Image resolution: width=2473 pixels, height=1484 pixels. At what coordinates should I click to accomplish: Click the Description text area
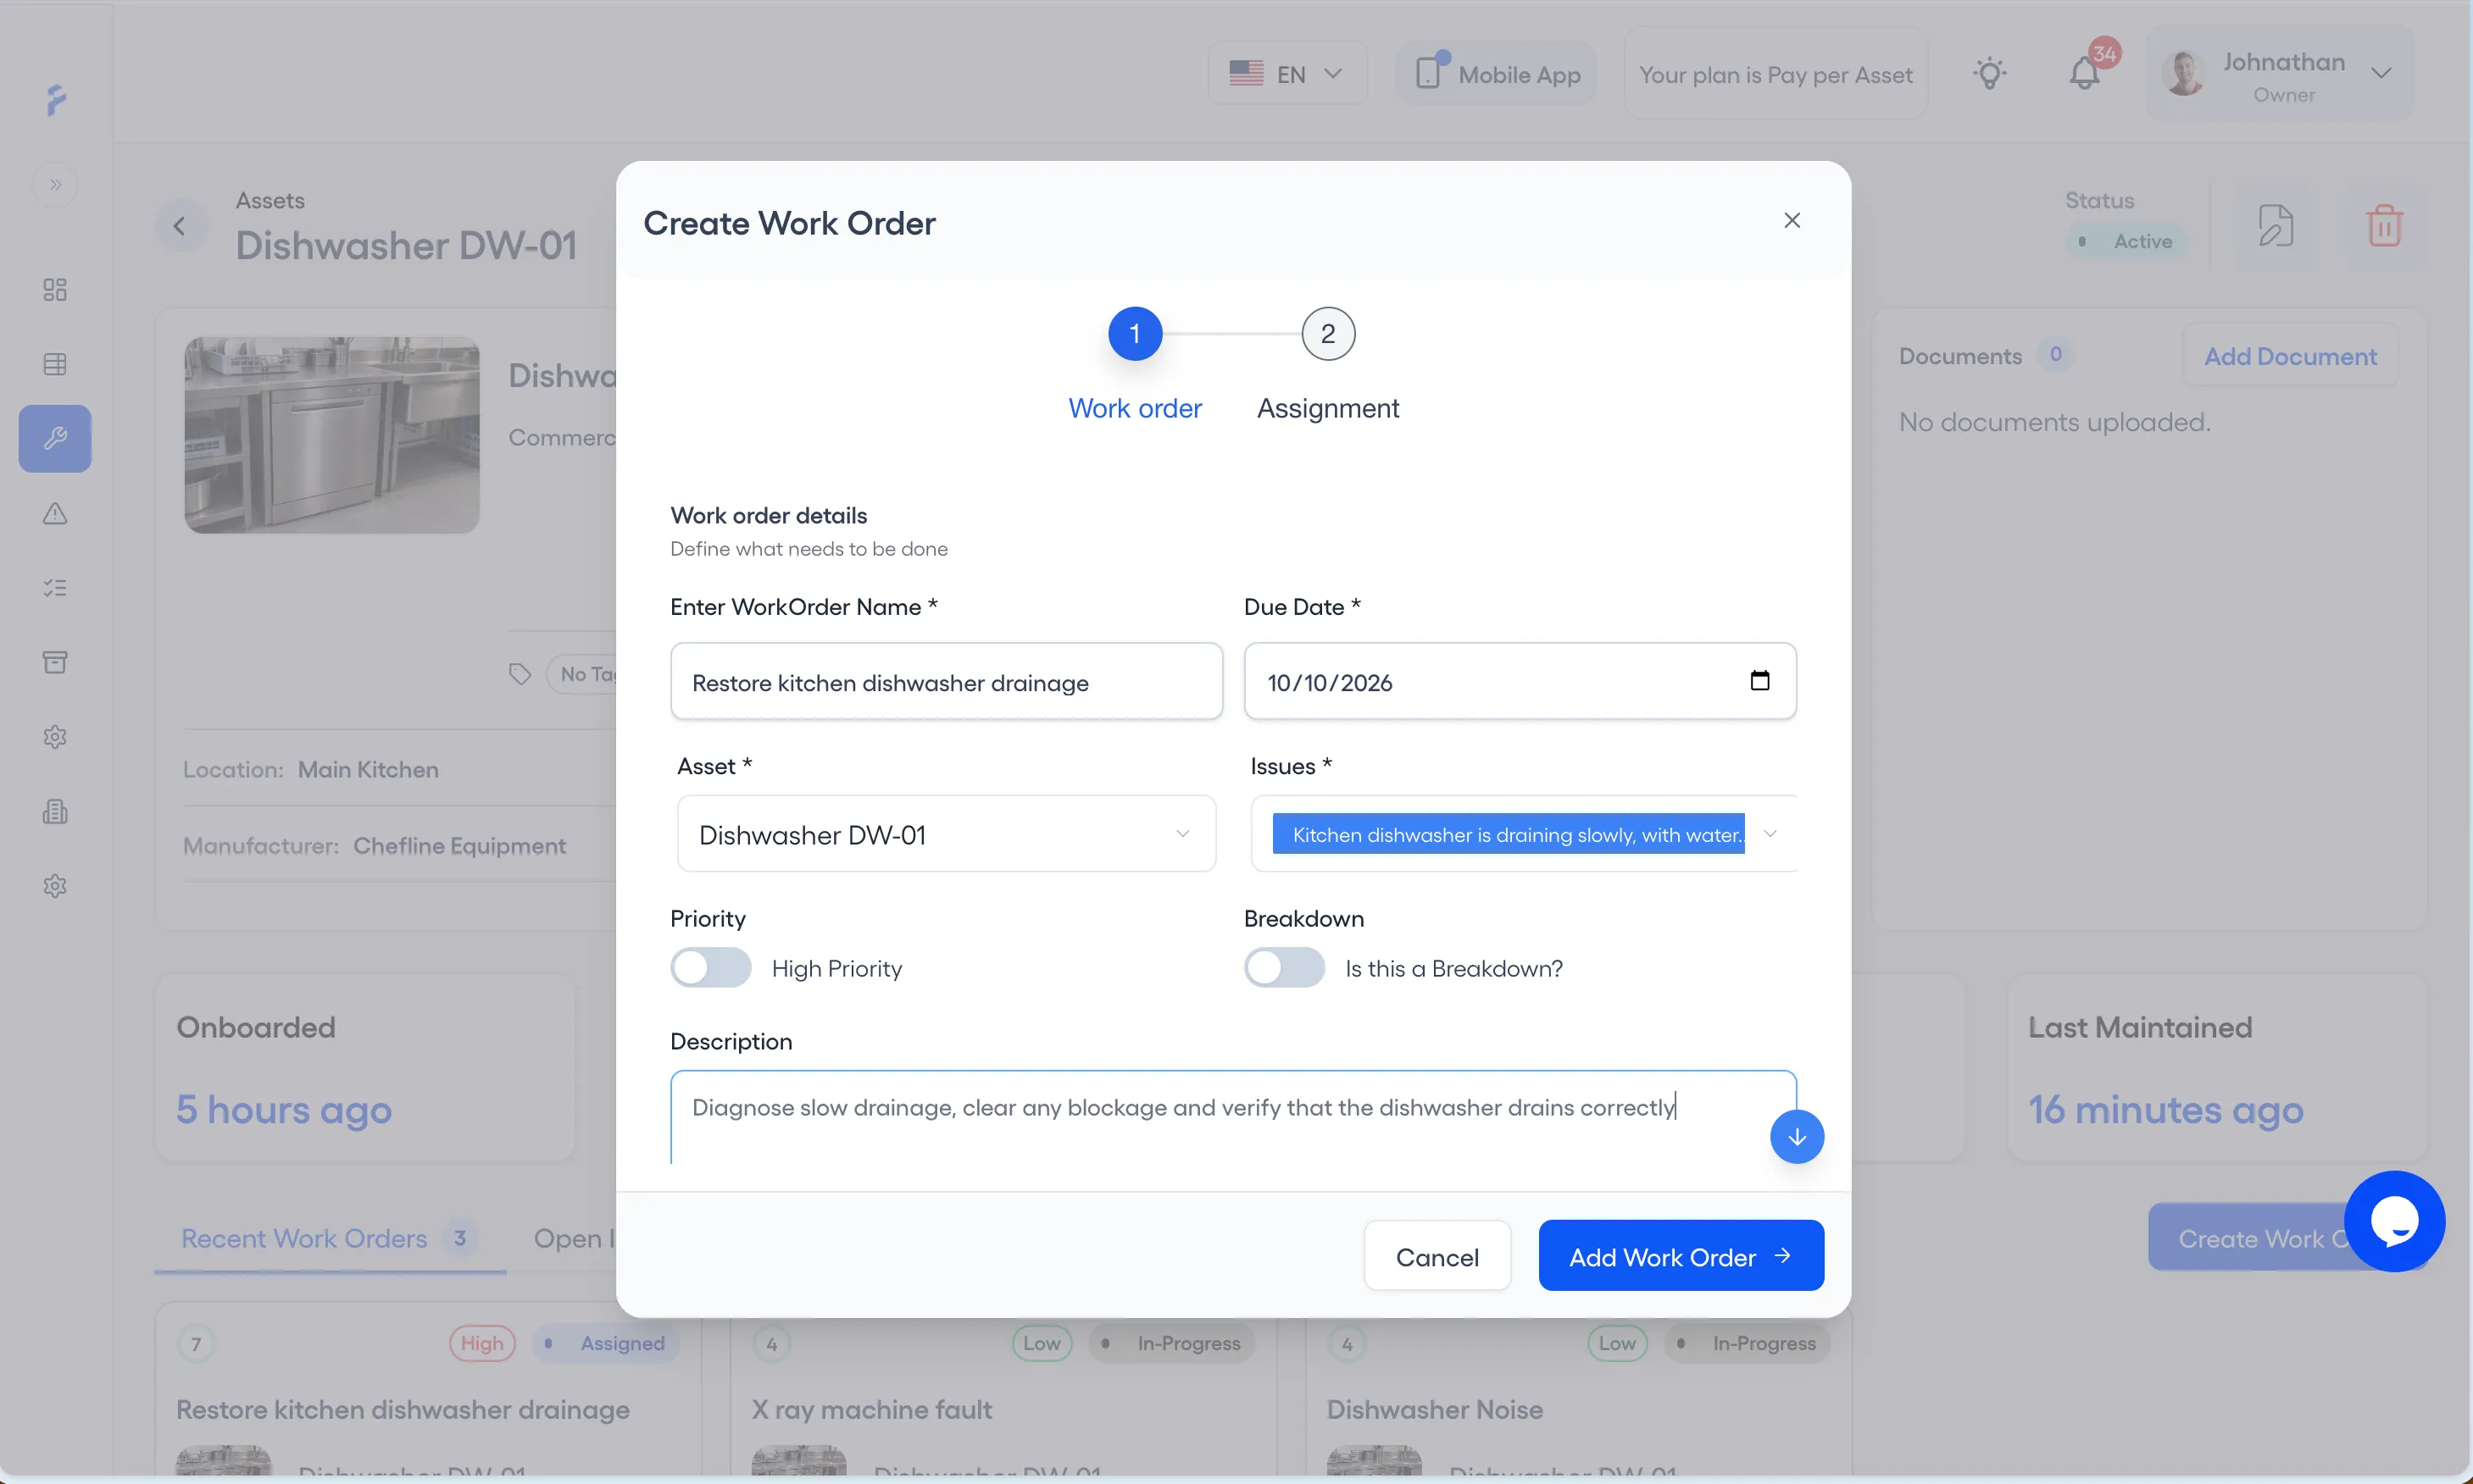pyautogui.click(x=1232, y=1117)
